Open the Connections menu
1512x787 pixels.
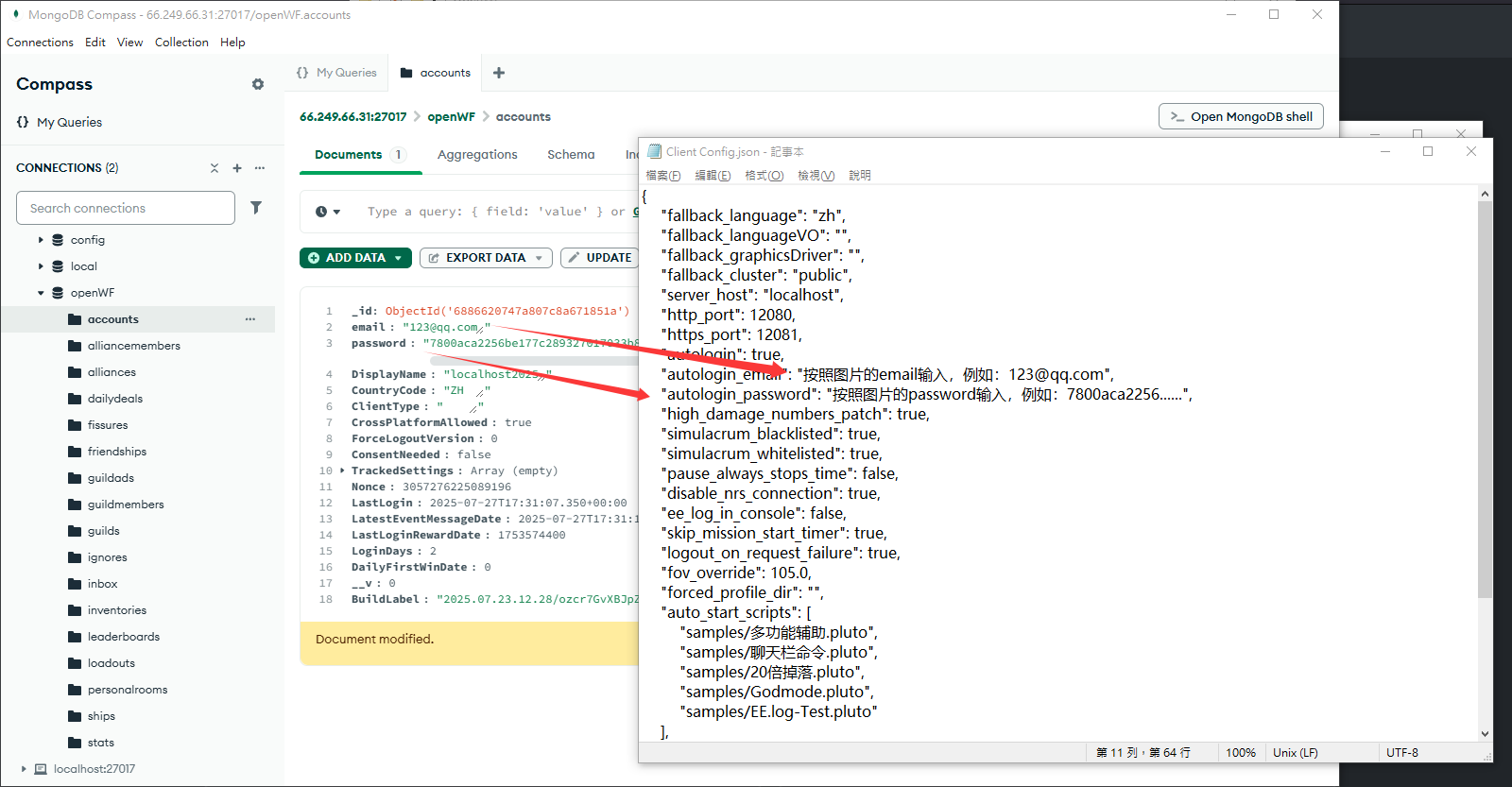pos(40,43)
